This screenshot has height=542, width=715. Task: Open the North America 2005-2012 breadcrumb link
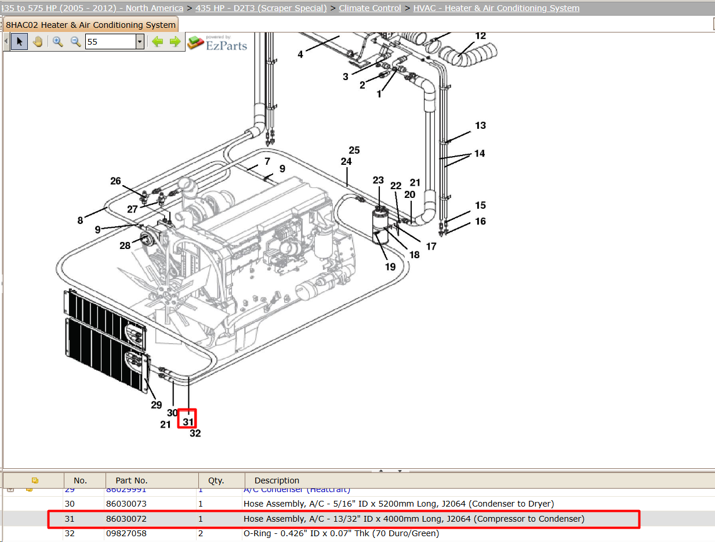point(93,8)
